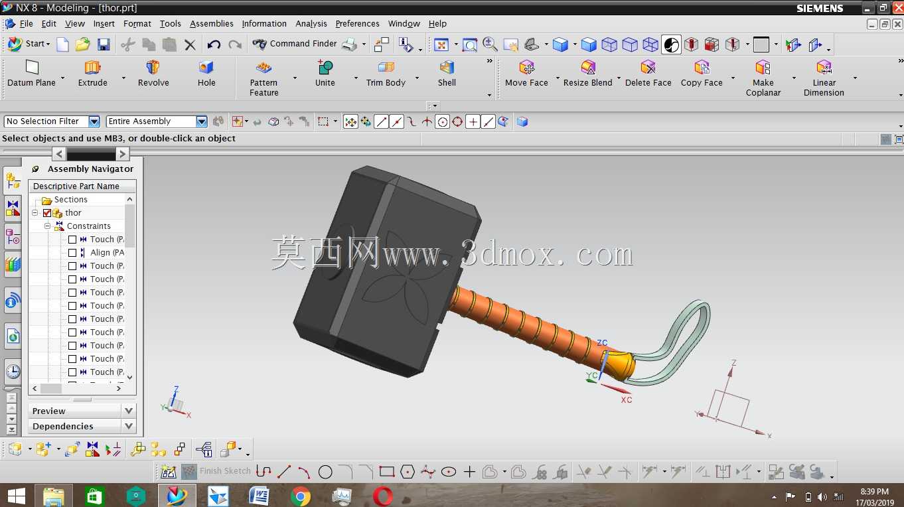Expand the Datum Plane dropdown arrow
The width and height of the screenshot is (904, 507).
63,78
